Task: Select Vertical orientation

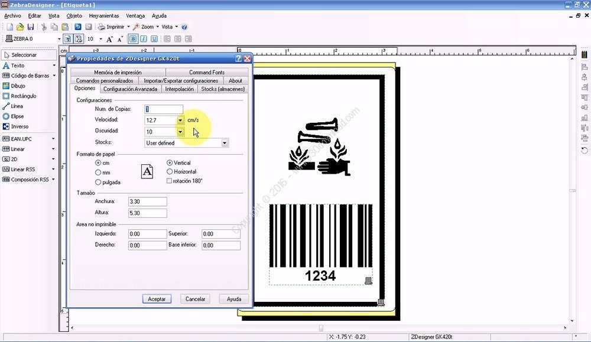Action: [170, 162]
